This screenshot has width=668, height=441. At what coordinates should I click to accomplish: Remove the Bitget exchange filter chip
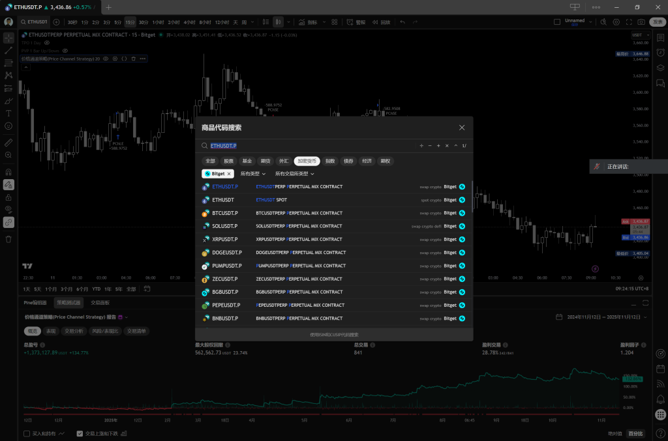[230, 174]
